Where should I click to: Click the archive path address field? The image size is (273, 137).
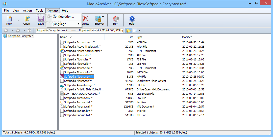[x=79, y=30]
